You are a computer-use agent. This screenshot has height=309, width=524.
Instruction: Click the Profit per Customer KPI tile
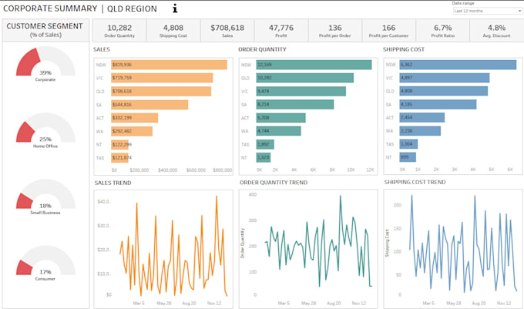(388, 30)
